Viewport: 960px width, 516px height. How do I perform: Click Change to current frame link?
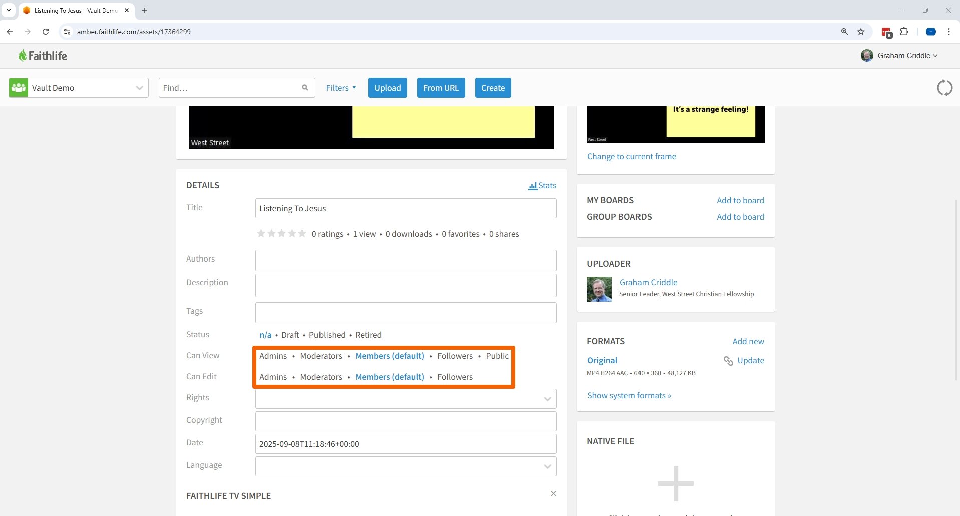coord(631,156)
